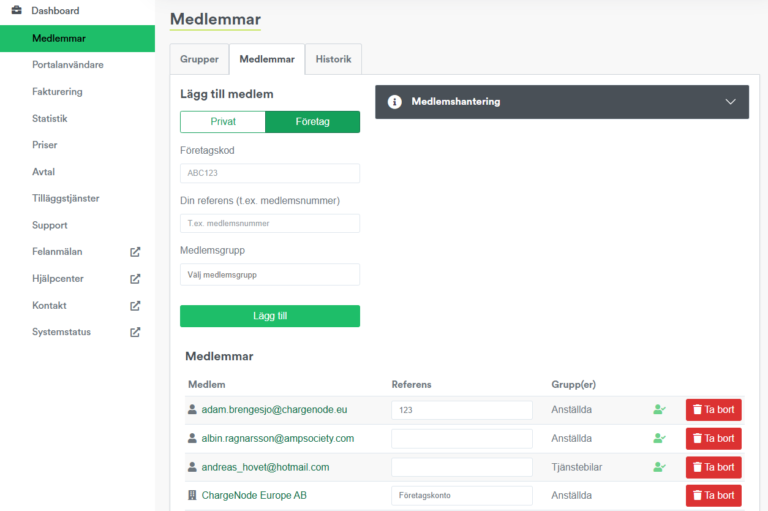This screenshot has width=768, height=511.
Task: Select the Privat member type
Action: pyautogui.click(x=223, y=122)
